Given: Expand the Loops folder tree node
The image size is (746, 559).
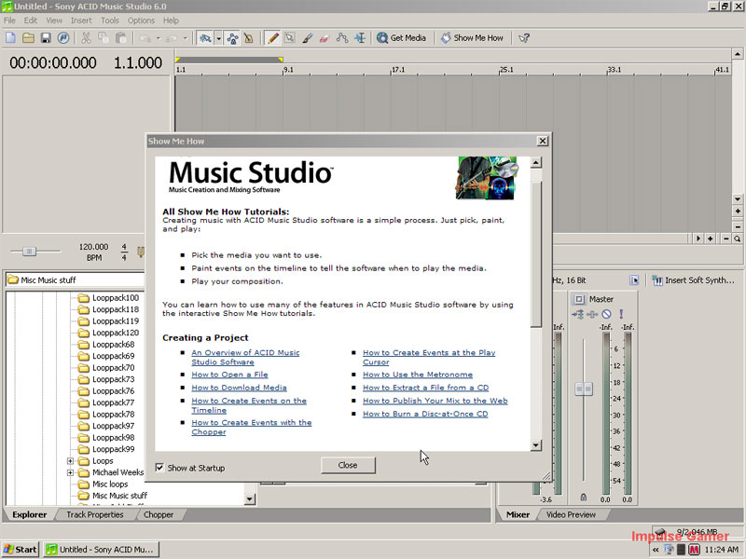Looking at the screenshot, I should tap(70, 461).
